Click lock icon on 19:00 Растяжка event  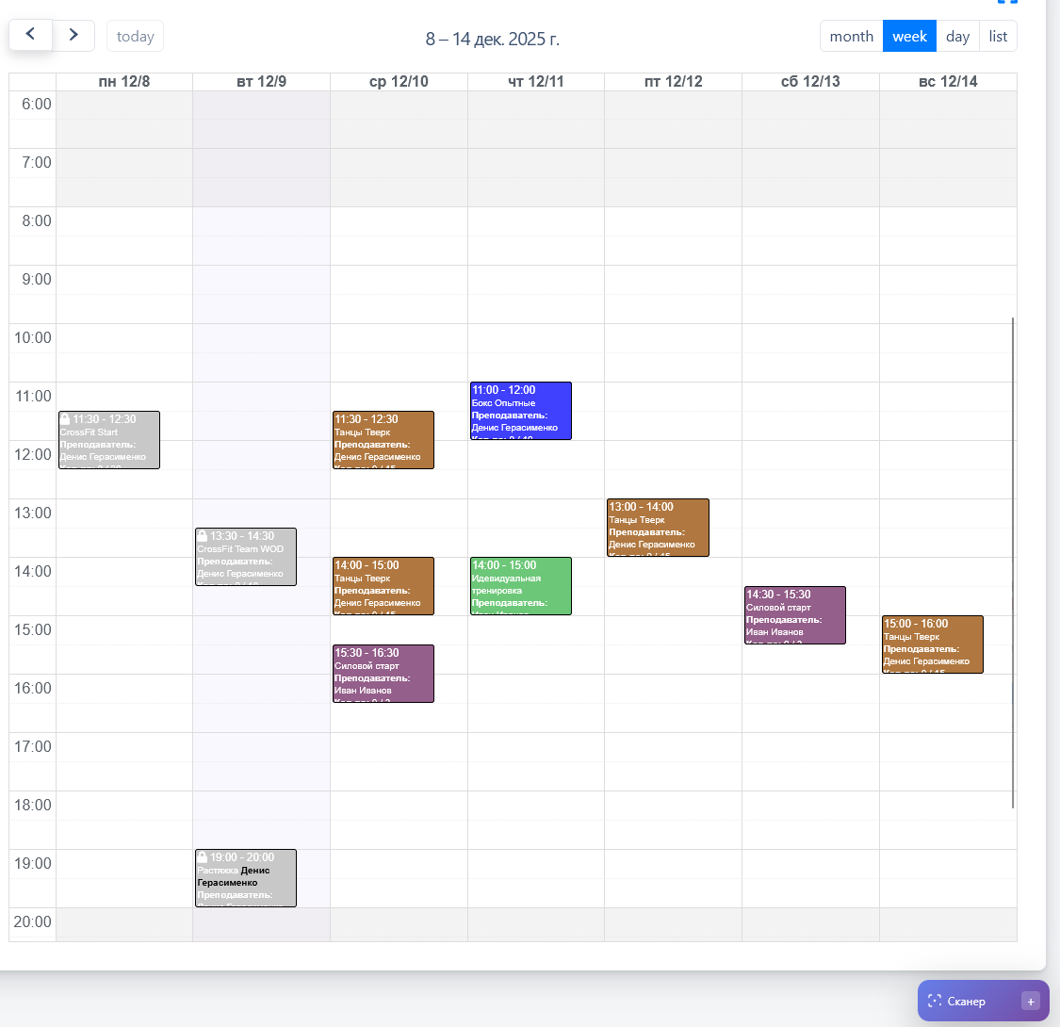(203, 857)
